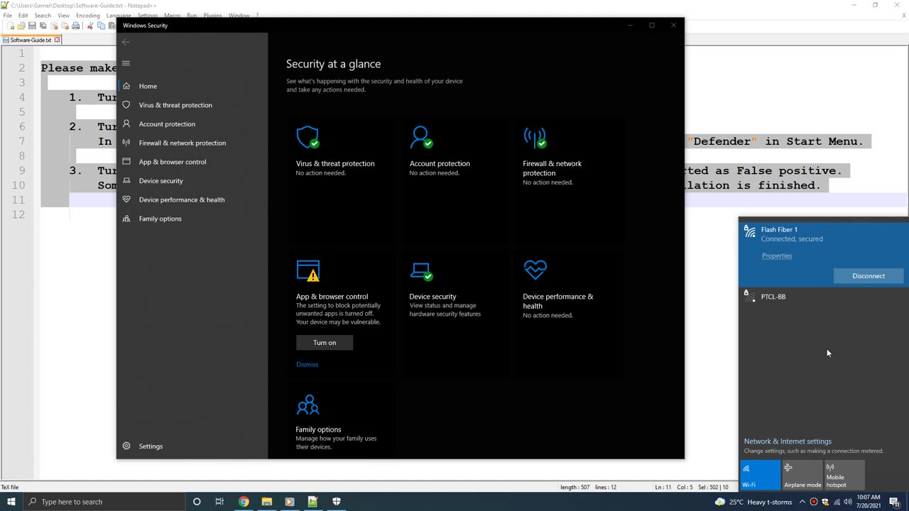
Task: Toggle the Wi-Fi quick action tile
Action: coord(760,475)
